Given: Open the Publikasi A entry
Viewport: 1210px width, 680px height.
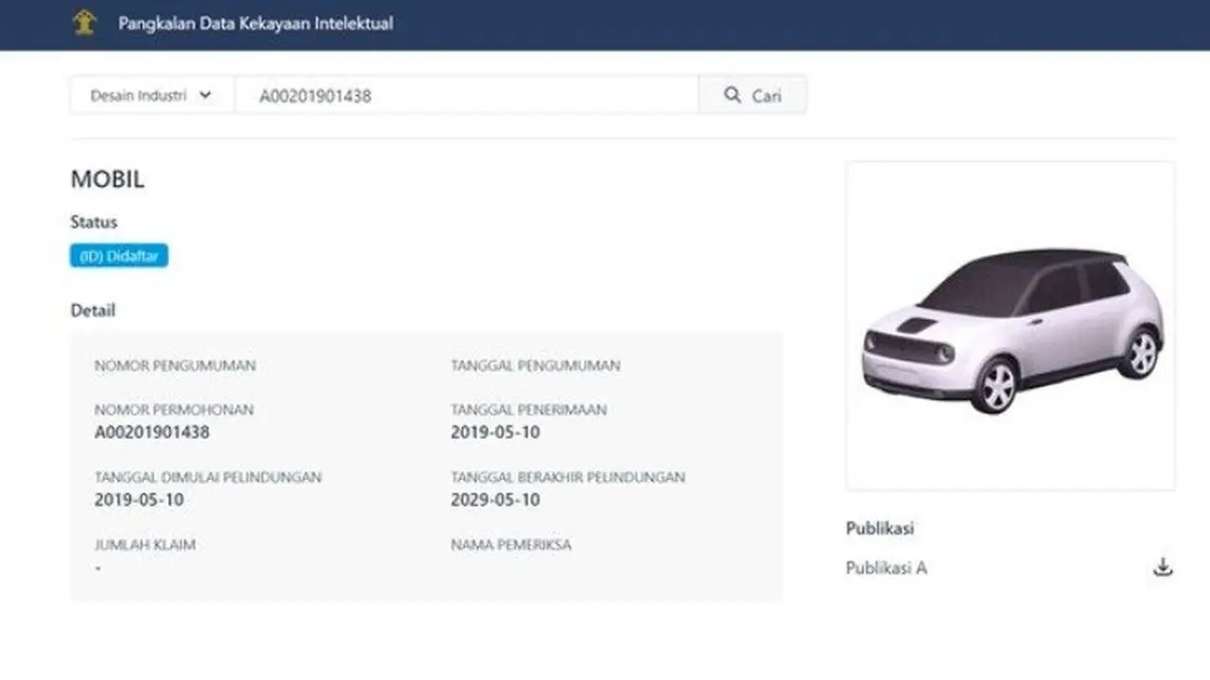Looking at the screenshot, I should coord(886,568).
